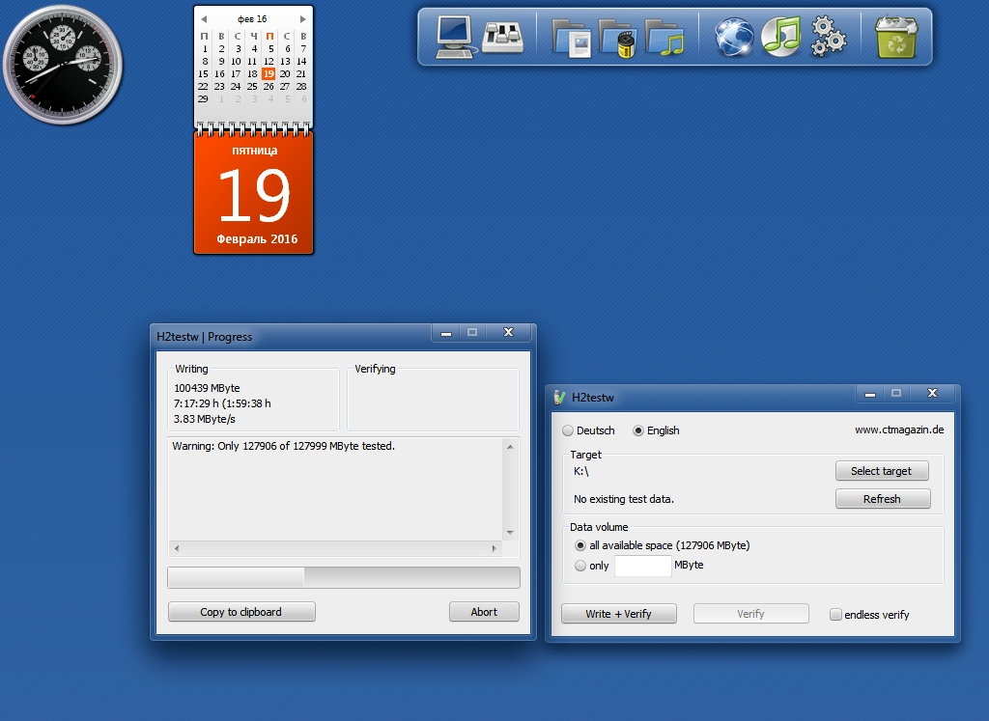The height and width of the screenshot is (721, 989).
Task: Enable the endless verify checkbox
Action: [x=835, y=615]
